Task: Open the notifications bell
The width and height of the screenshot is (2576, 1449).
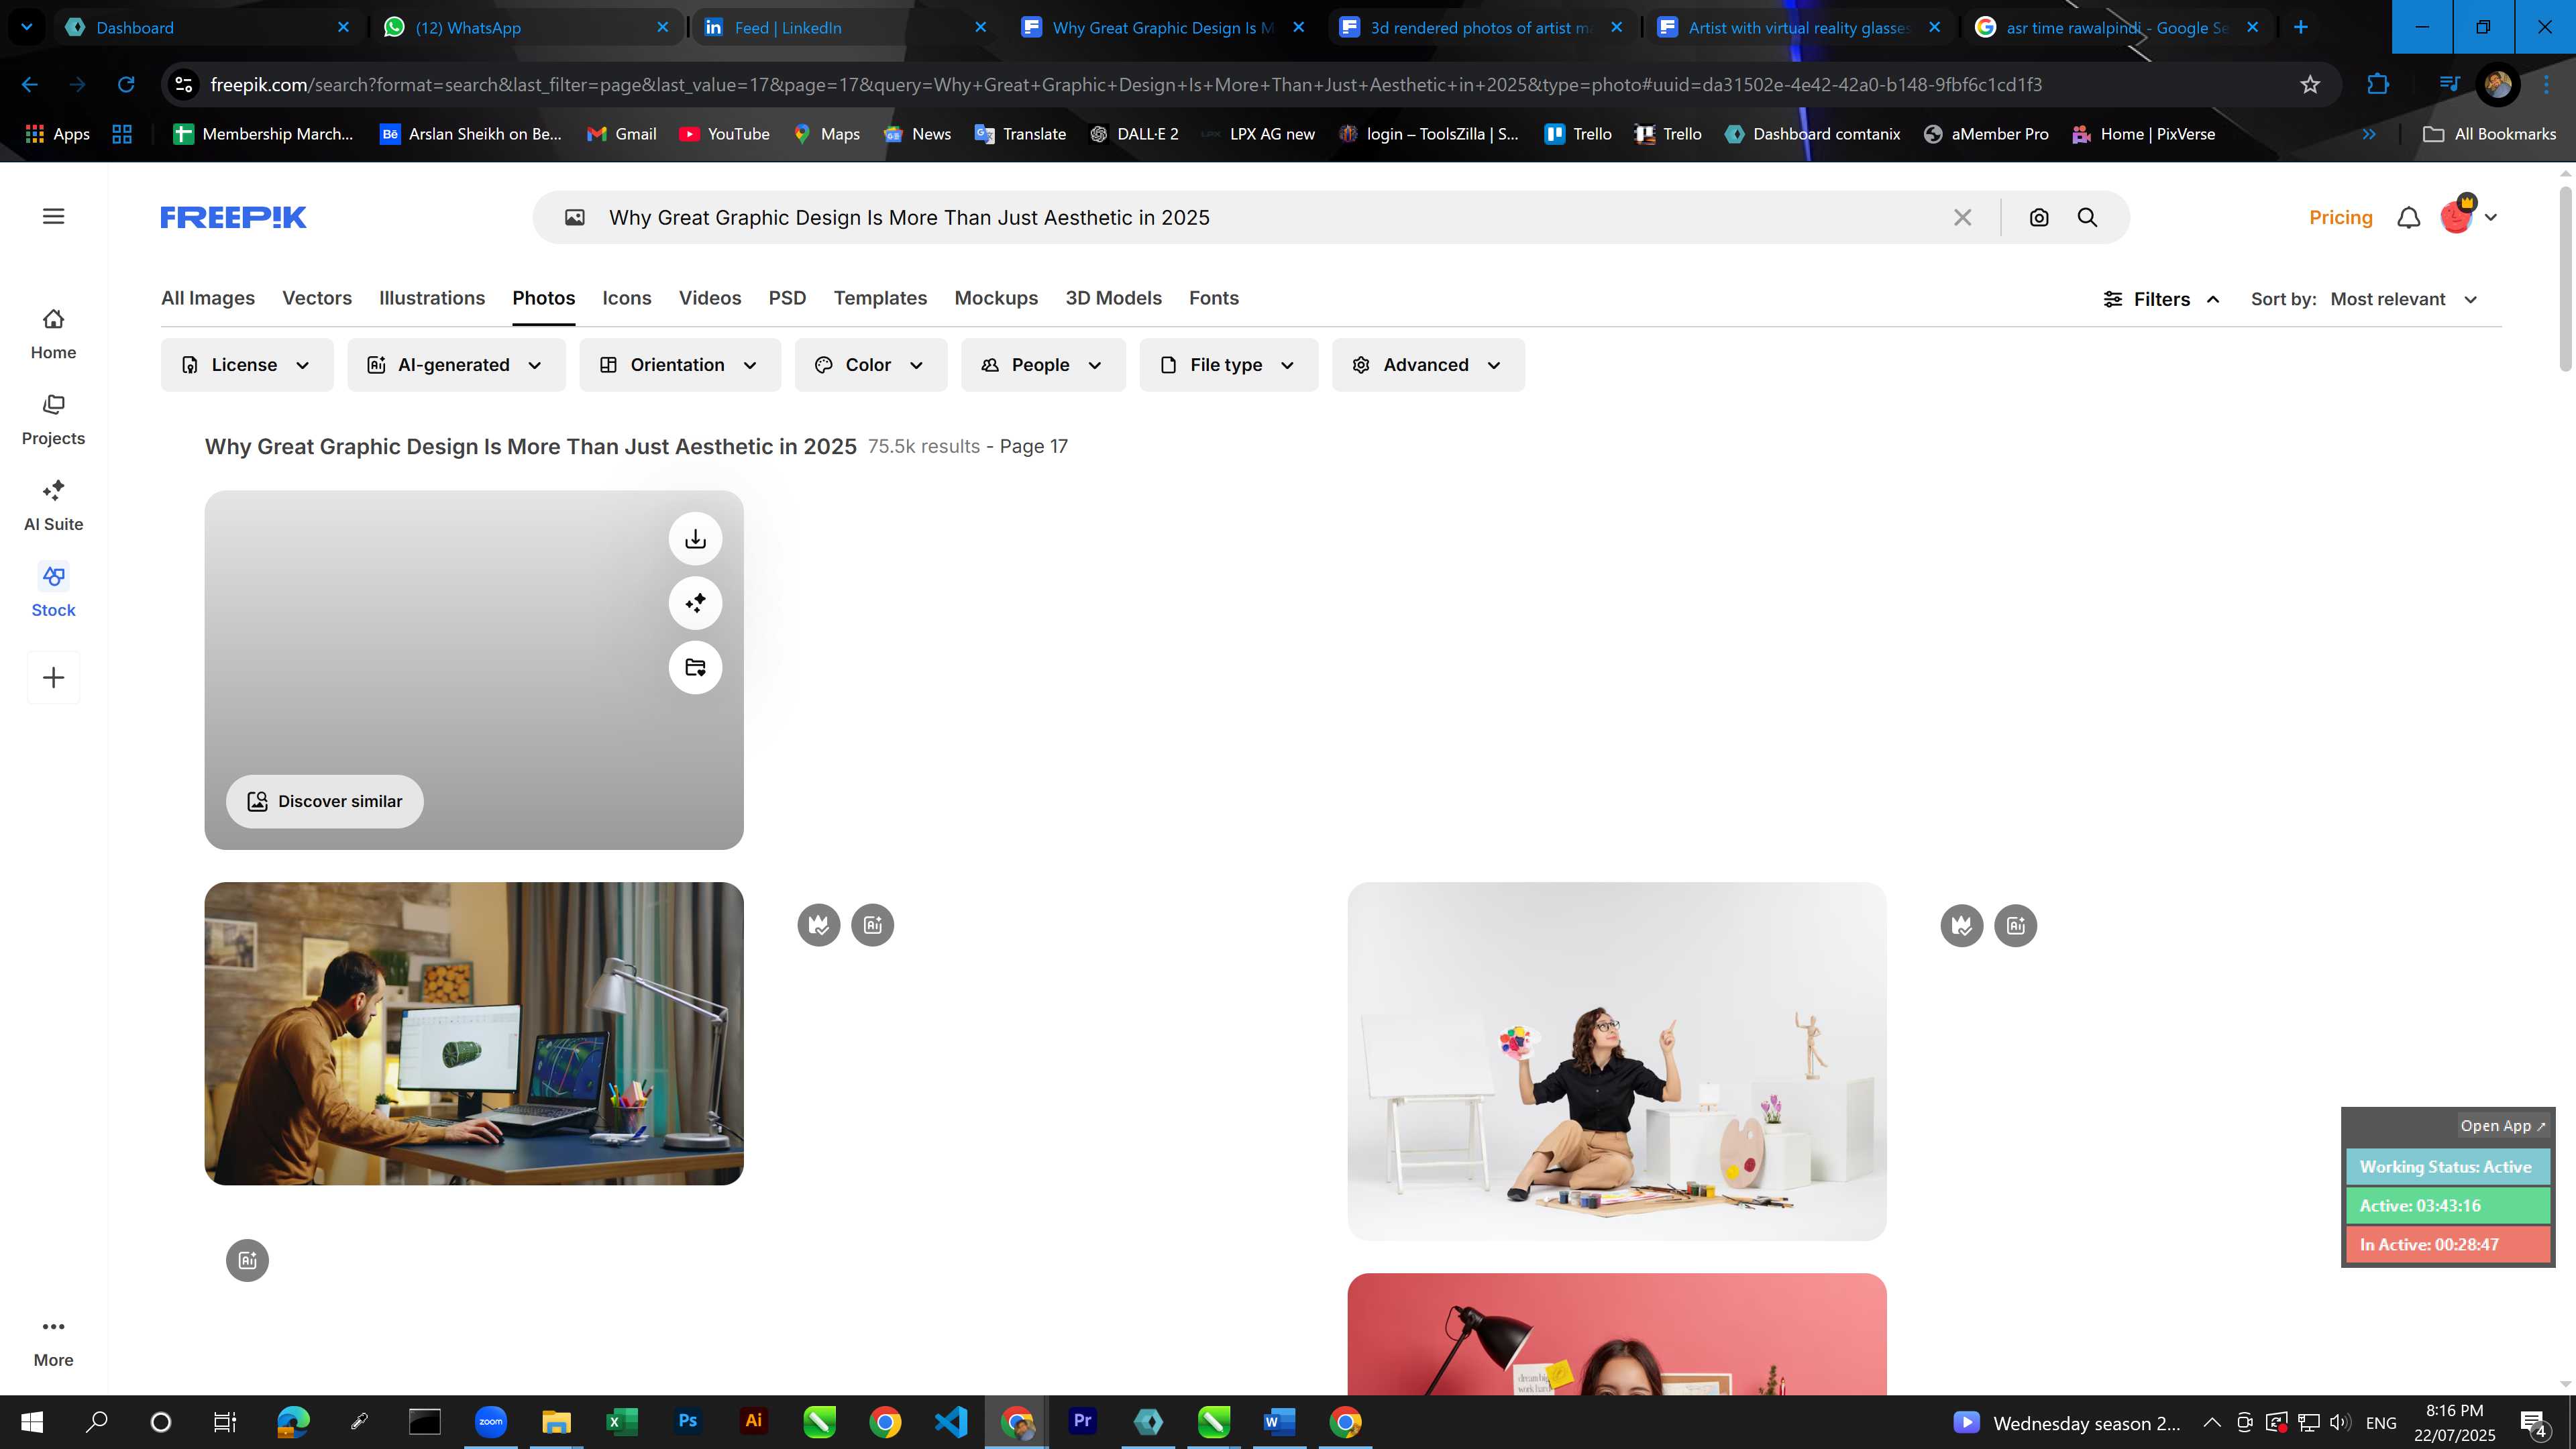Action: pos(2408,217)
